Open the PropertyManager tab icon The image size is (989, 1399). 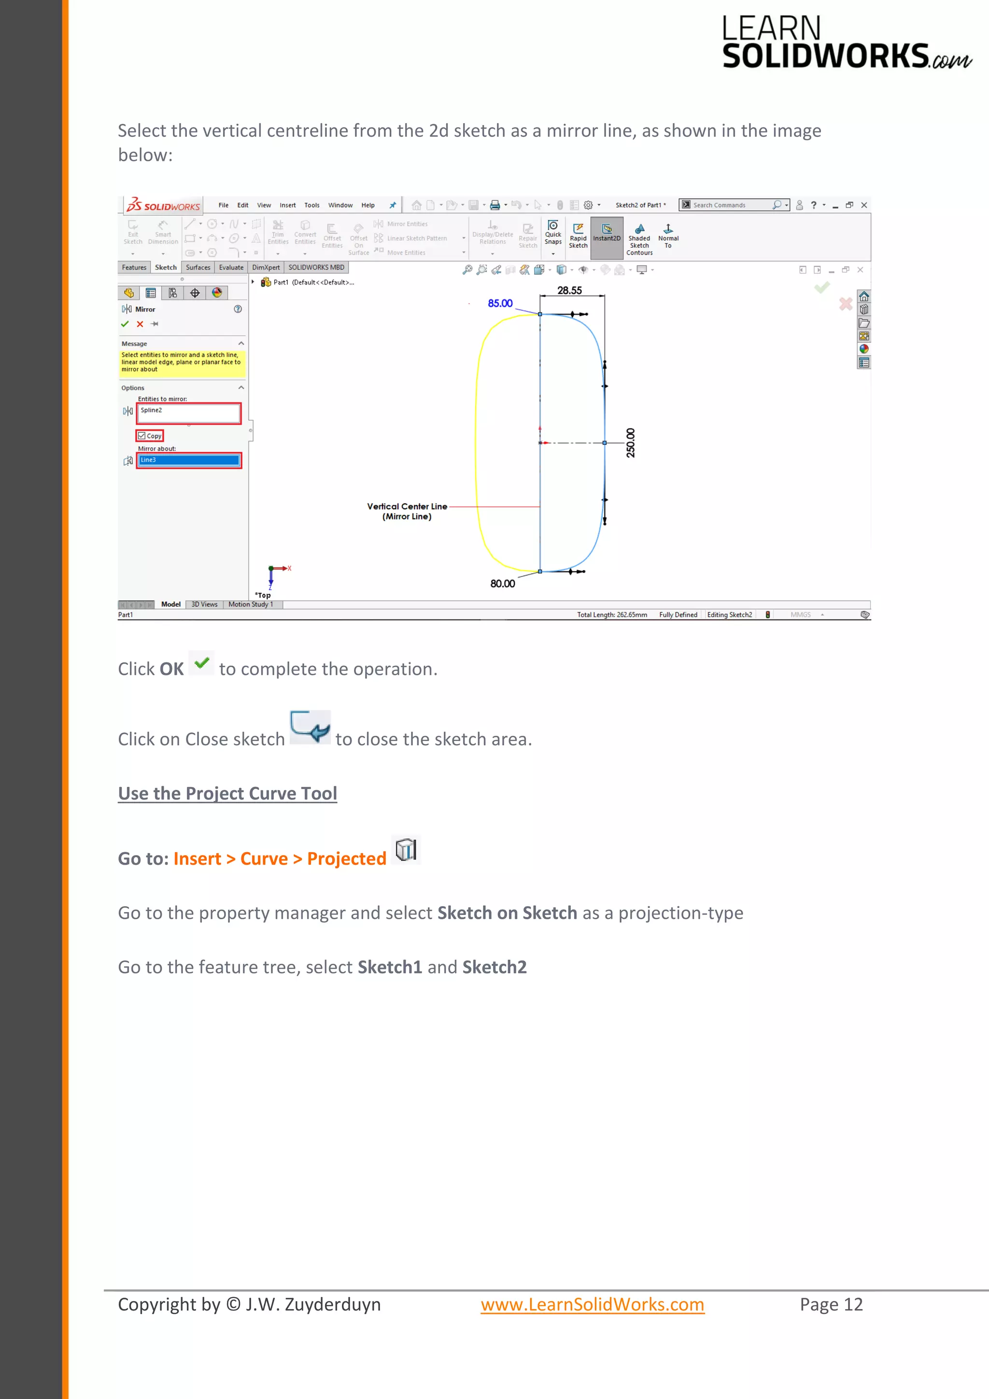(x=150, y=293)
